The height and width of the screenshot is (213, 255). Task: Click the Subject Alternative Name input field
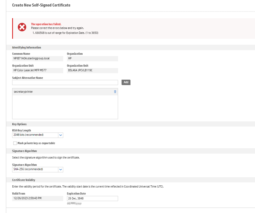click(65, 82)
